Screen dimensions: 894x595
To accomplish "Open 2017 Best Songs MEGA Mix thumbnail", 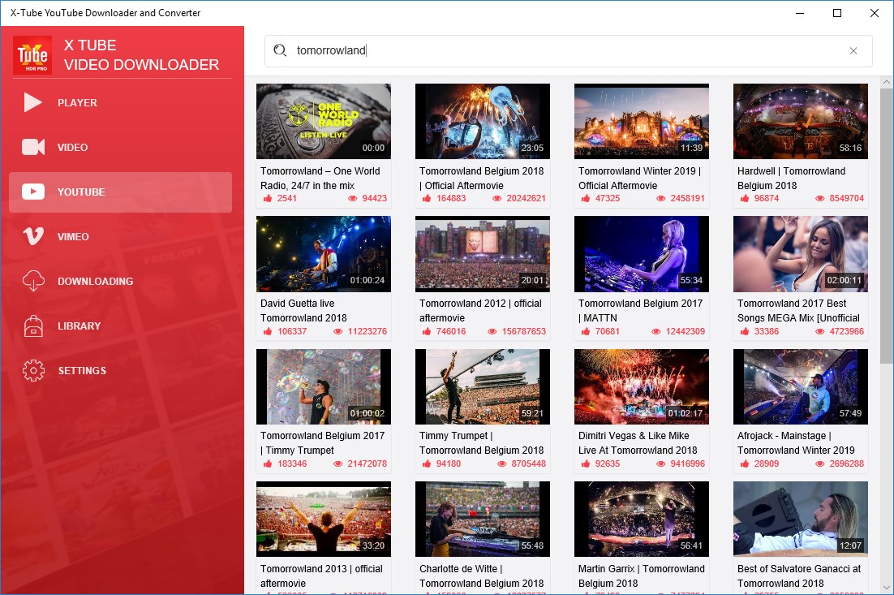I will [x=801, y=254].
